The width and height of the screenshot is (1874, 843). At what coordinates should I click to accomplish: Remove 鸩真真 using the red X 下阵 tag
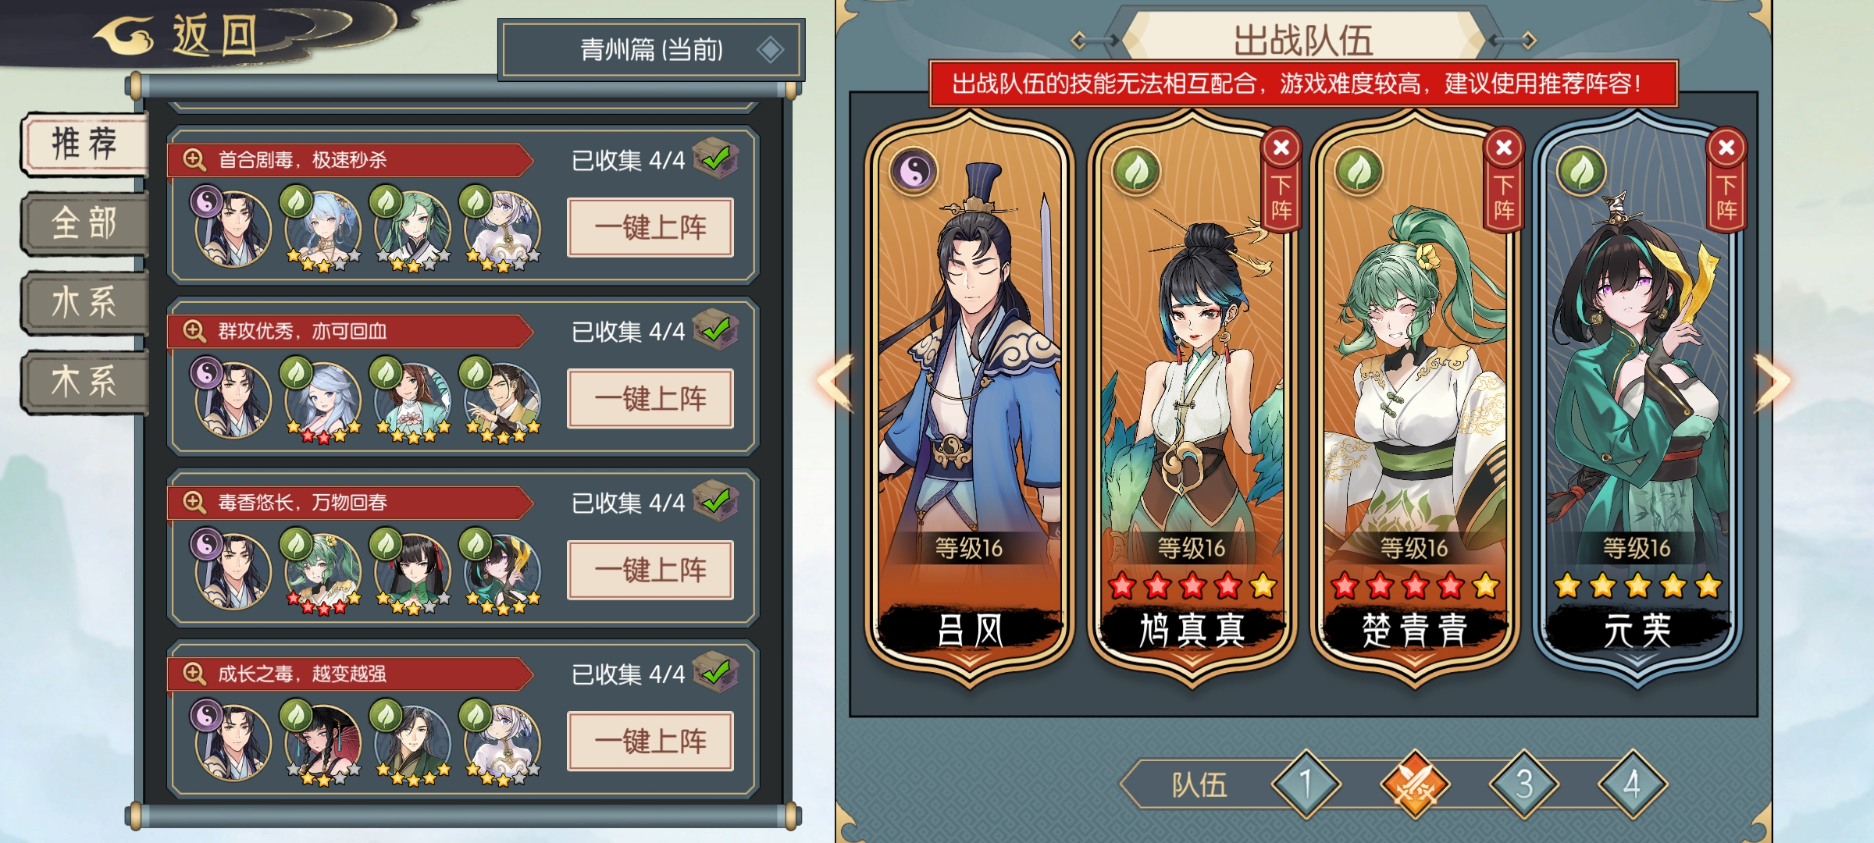1281,180
